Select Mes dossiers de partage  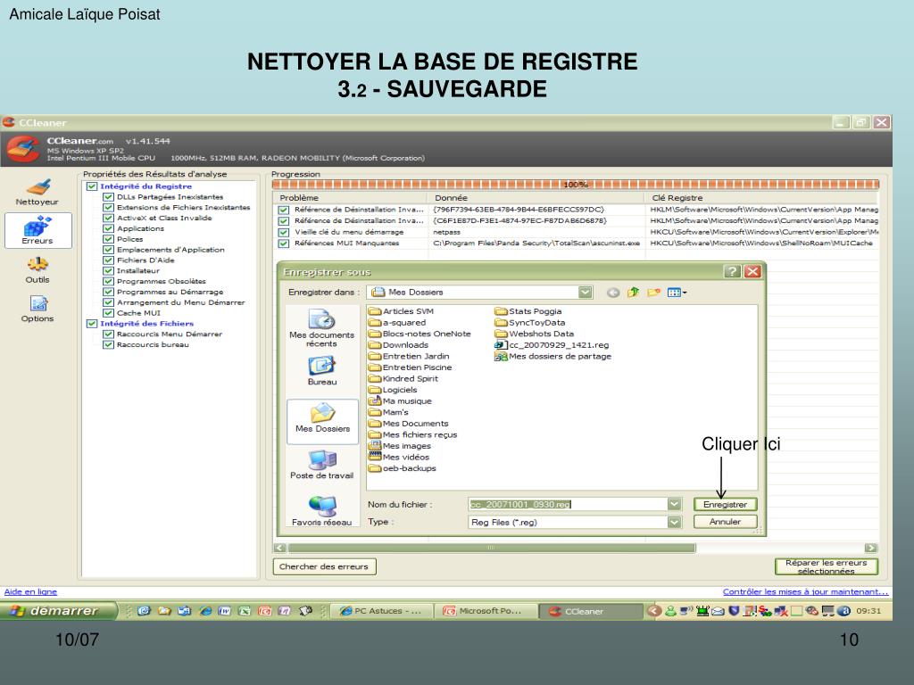(553, 356)
